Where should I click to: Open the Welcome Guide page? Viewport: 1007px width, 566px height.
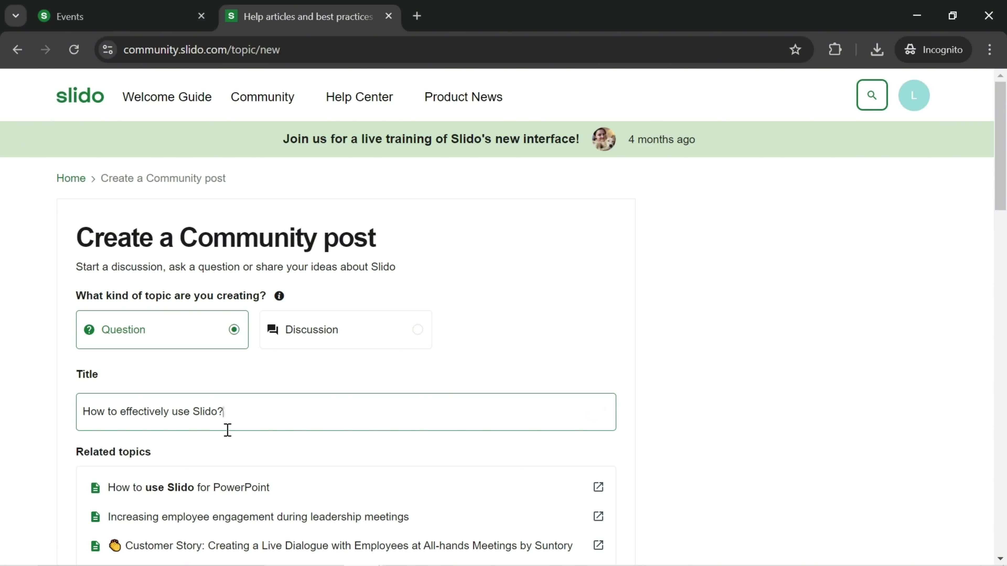click(x=167, y=96)
